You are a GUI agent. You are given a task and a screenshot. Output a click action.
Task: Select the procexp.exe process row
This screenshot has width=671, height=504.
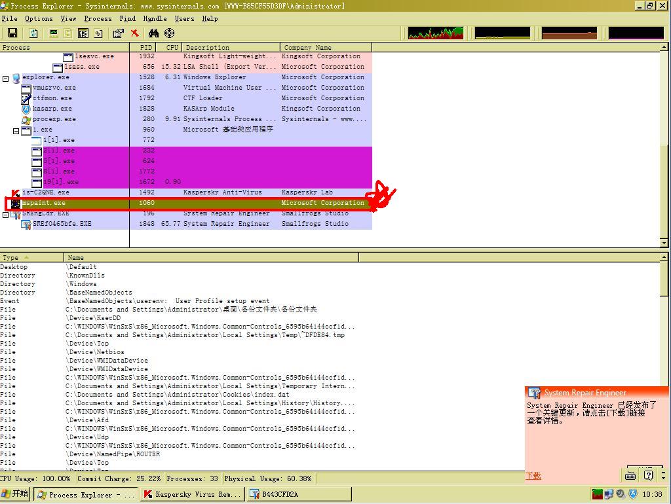point(54,119)
